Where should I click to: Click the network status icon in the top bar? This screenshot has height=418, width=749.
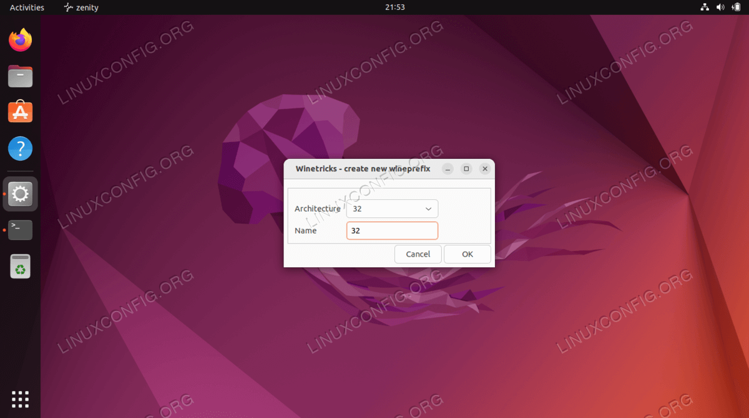pyautogui.click(x=705, y=7)
